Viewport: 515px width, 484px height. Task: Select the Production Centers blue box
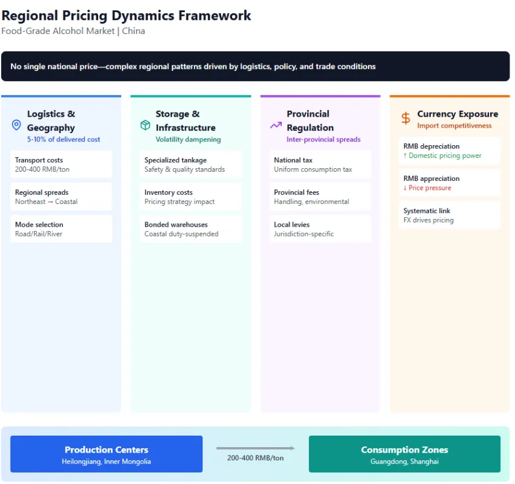click(x=107, y=454)
